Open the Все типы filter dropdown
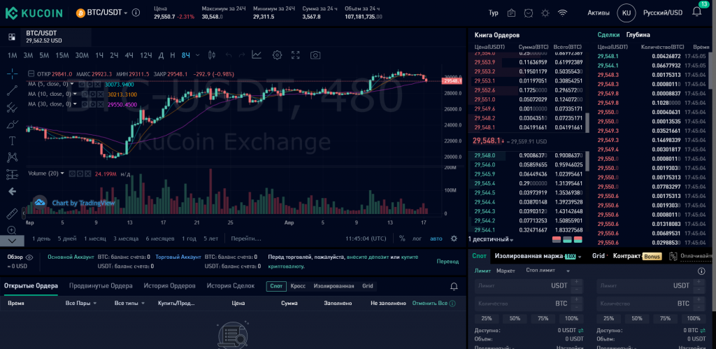Viewport: 716px width, 349px height. point(129,303)
